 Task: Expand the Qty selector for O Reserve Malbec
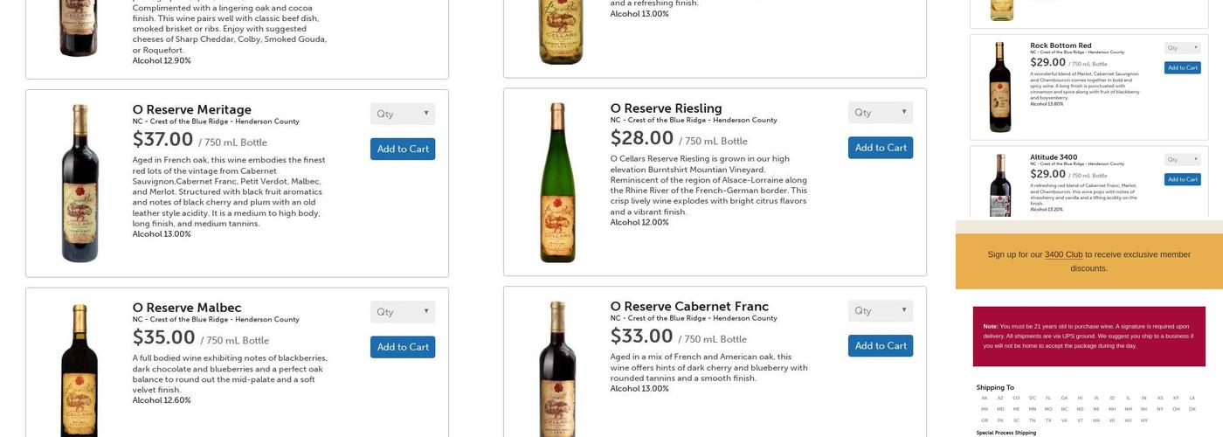(x=402, y=312)
